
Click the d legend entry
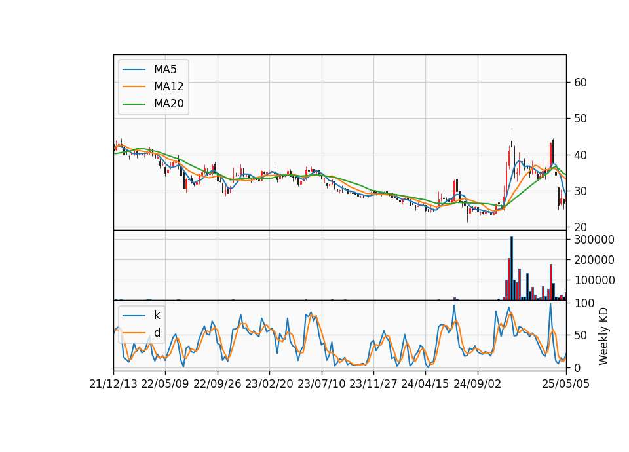[142, 333]
